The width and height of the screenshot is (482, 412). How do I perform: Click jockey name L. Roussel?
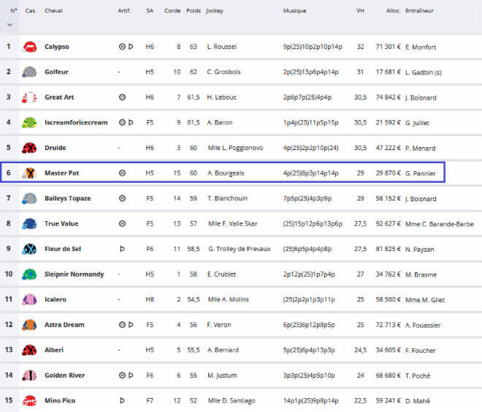tap(222, 47)
